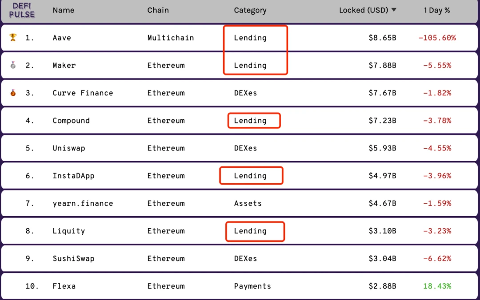Sort by the Chain column header
Image resolution: width=480 pixels, height=300 pixels.
158,10
